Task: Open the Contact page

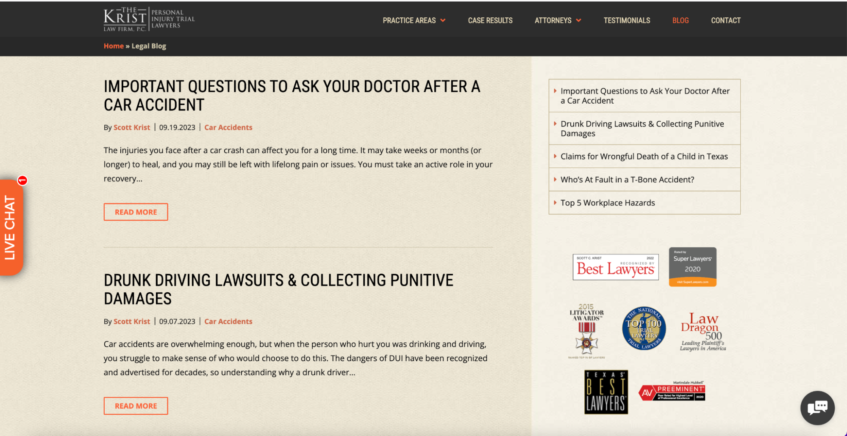Action: click(725, 20)
